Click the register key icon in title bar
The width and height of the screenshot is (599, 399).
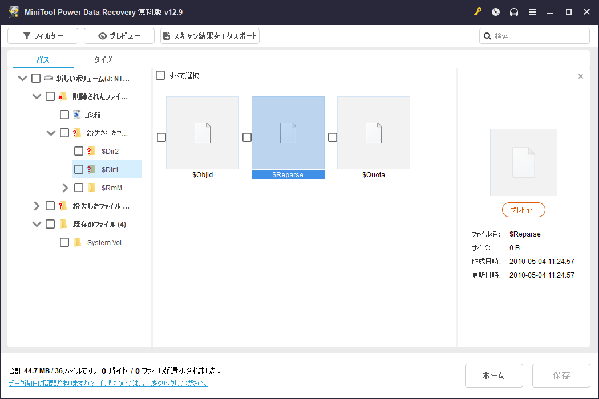pyautogui.click(x=477, y=12)
